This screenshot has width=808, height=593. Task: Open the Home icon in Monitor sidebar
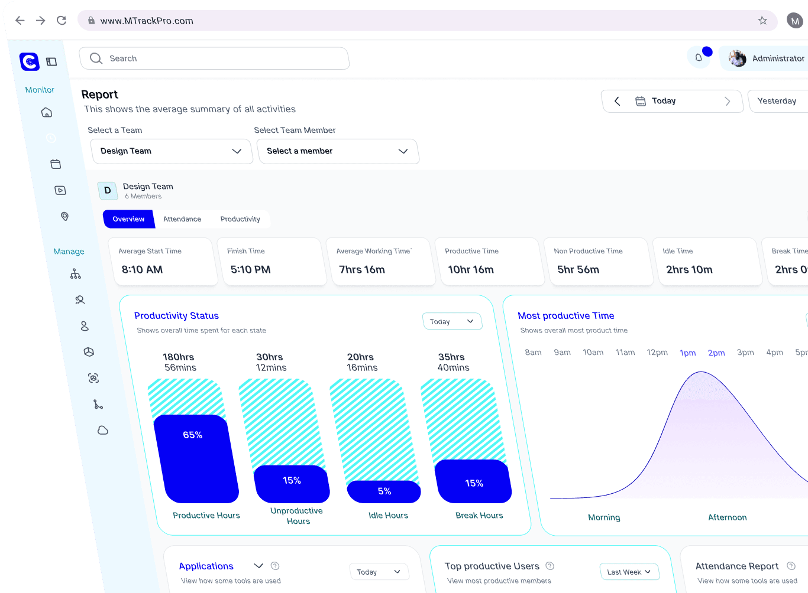pyautogui.click(x=47, y=113)
